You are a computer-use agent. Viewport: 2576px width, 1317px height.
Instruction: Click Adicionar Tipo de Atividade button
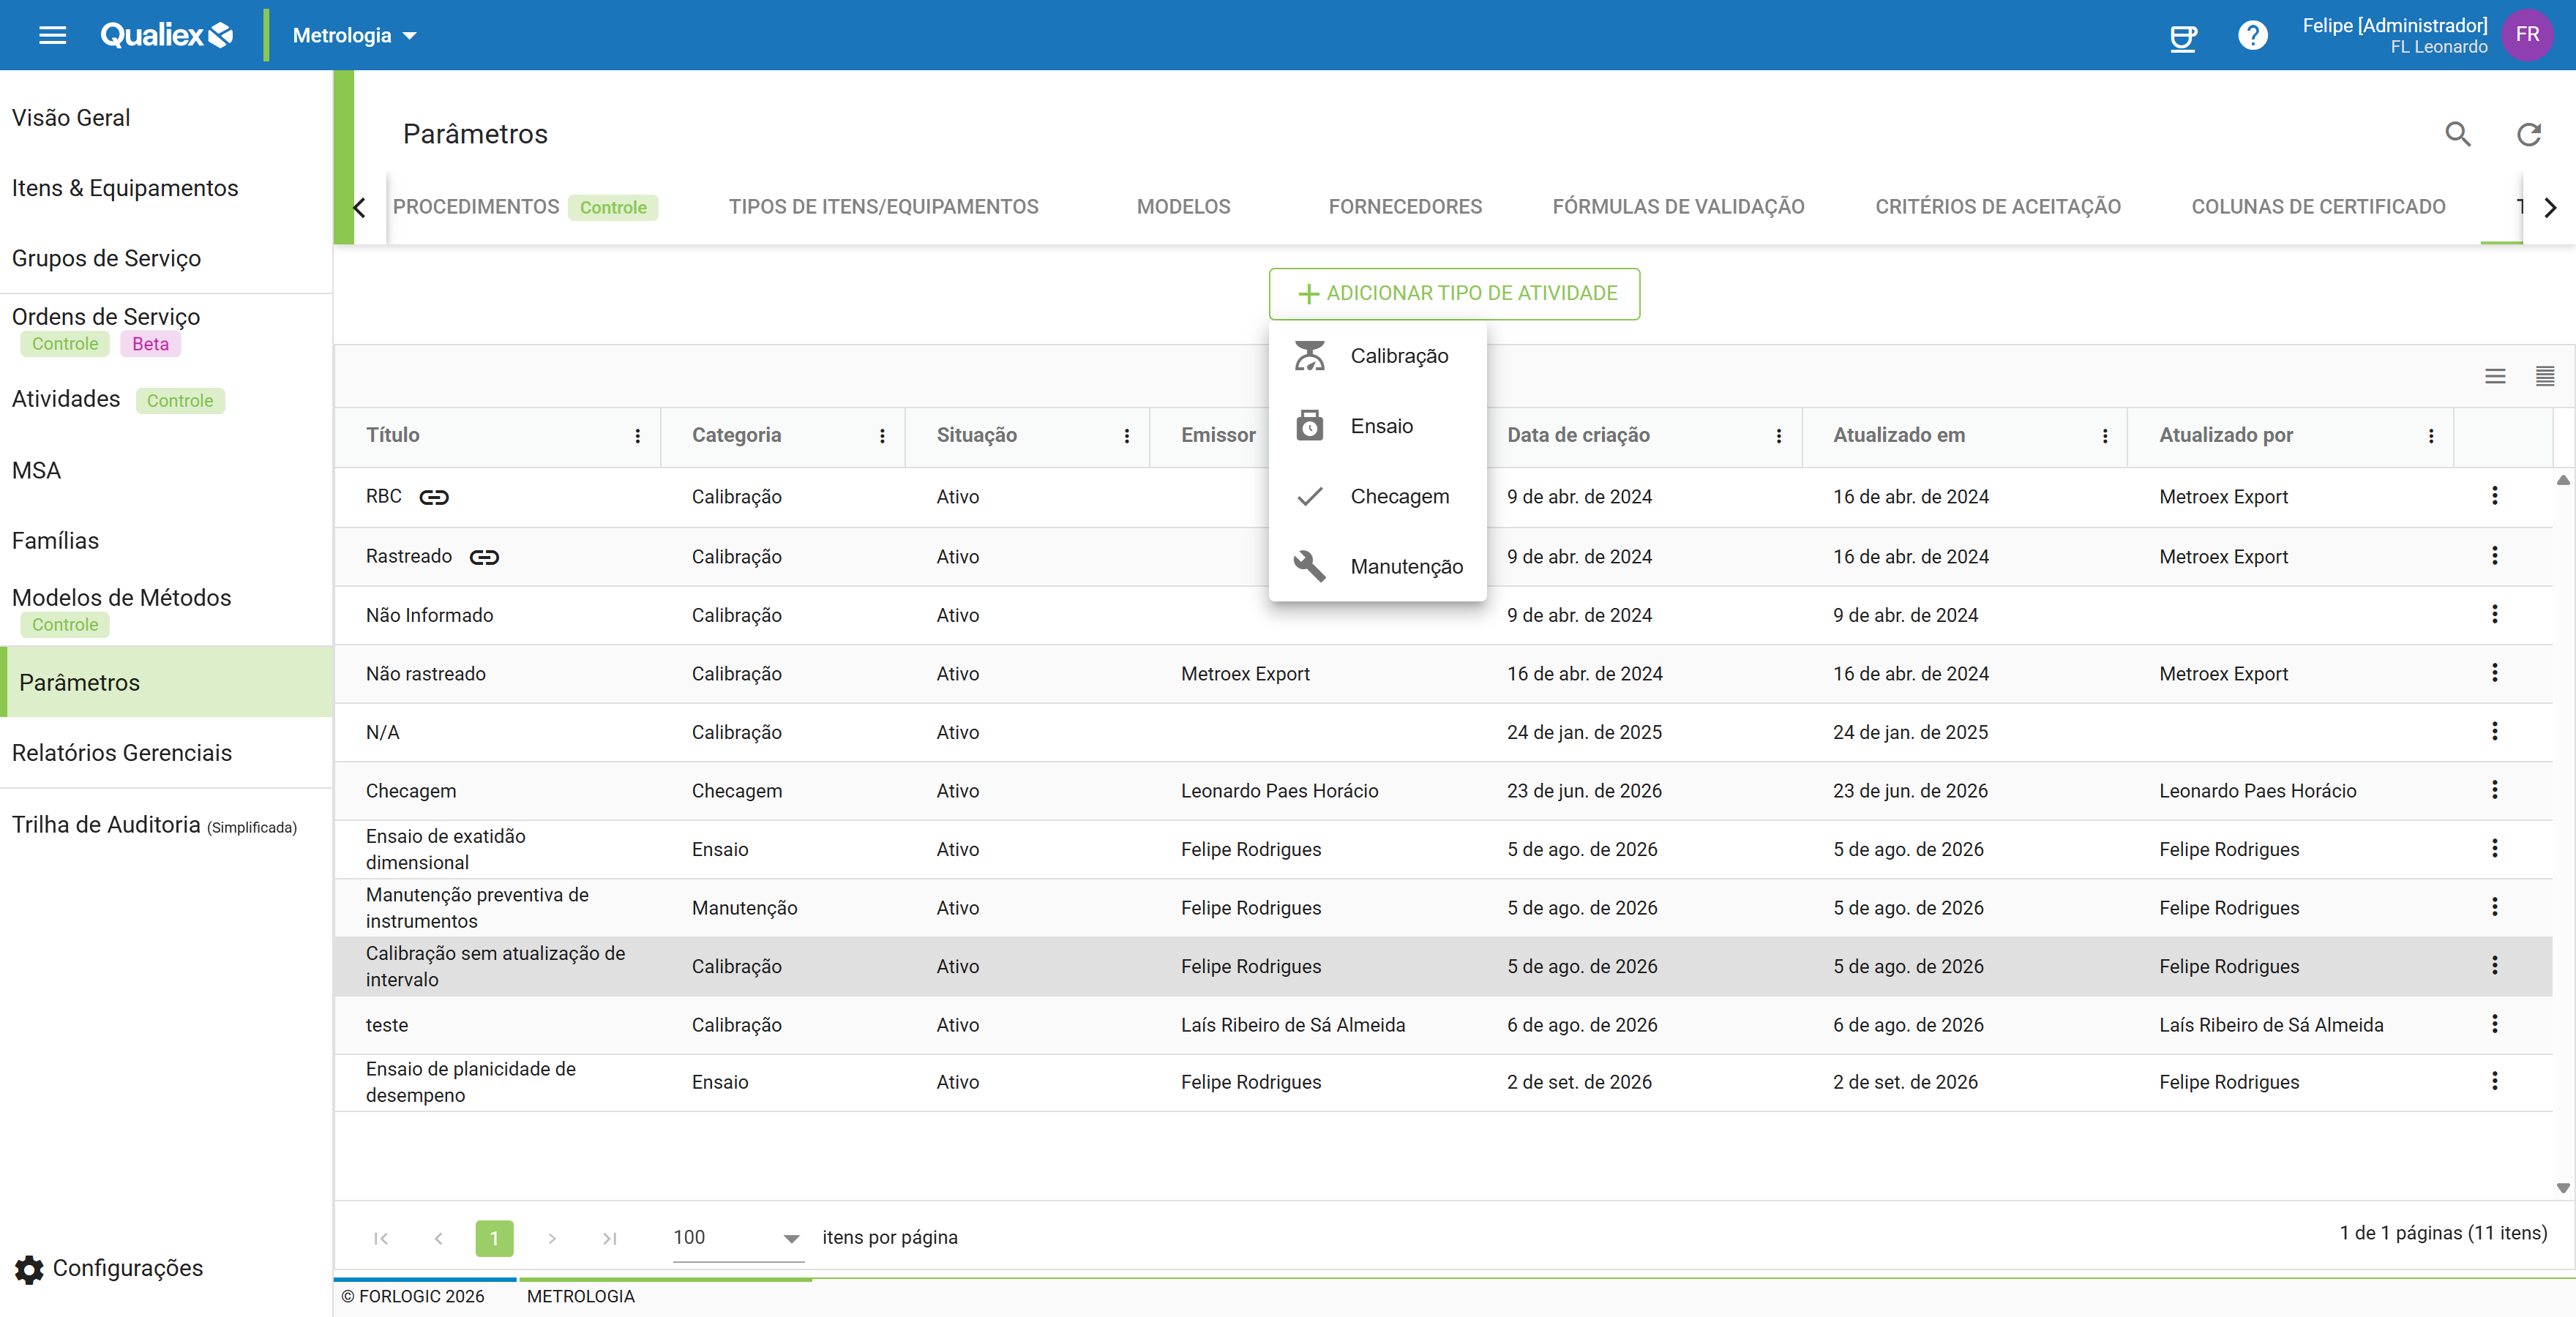1454,294
